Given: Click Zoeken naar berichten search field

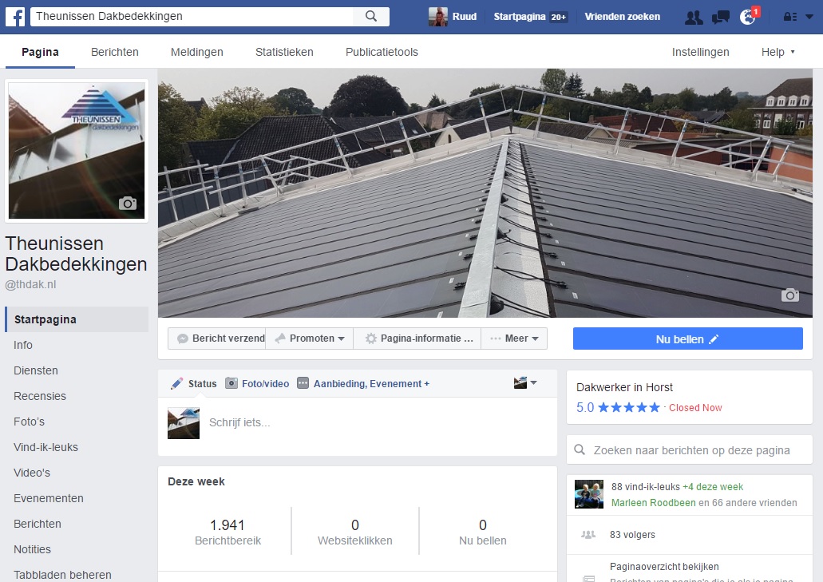Looking at the screenshot, I should (691, 449).
